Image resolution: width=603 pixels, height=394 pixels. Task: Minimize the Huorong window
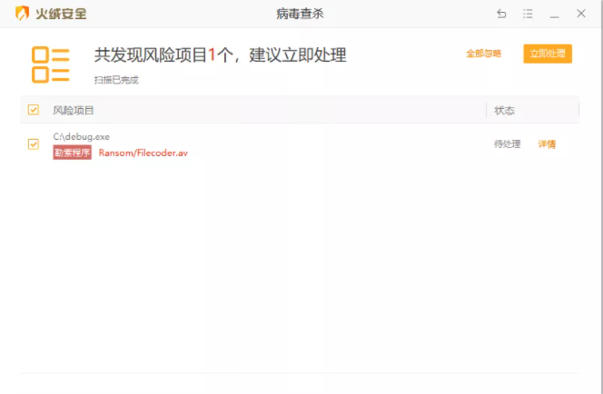[554, 14]
